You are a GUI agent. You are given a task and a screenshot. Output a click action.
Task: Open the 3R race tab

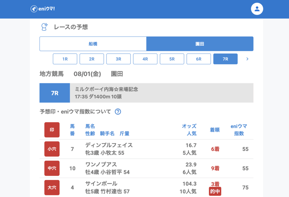click(x=119, y=59)
